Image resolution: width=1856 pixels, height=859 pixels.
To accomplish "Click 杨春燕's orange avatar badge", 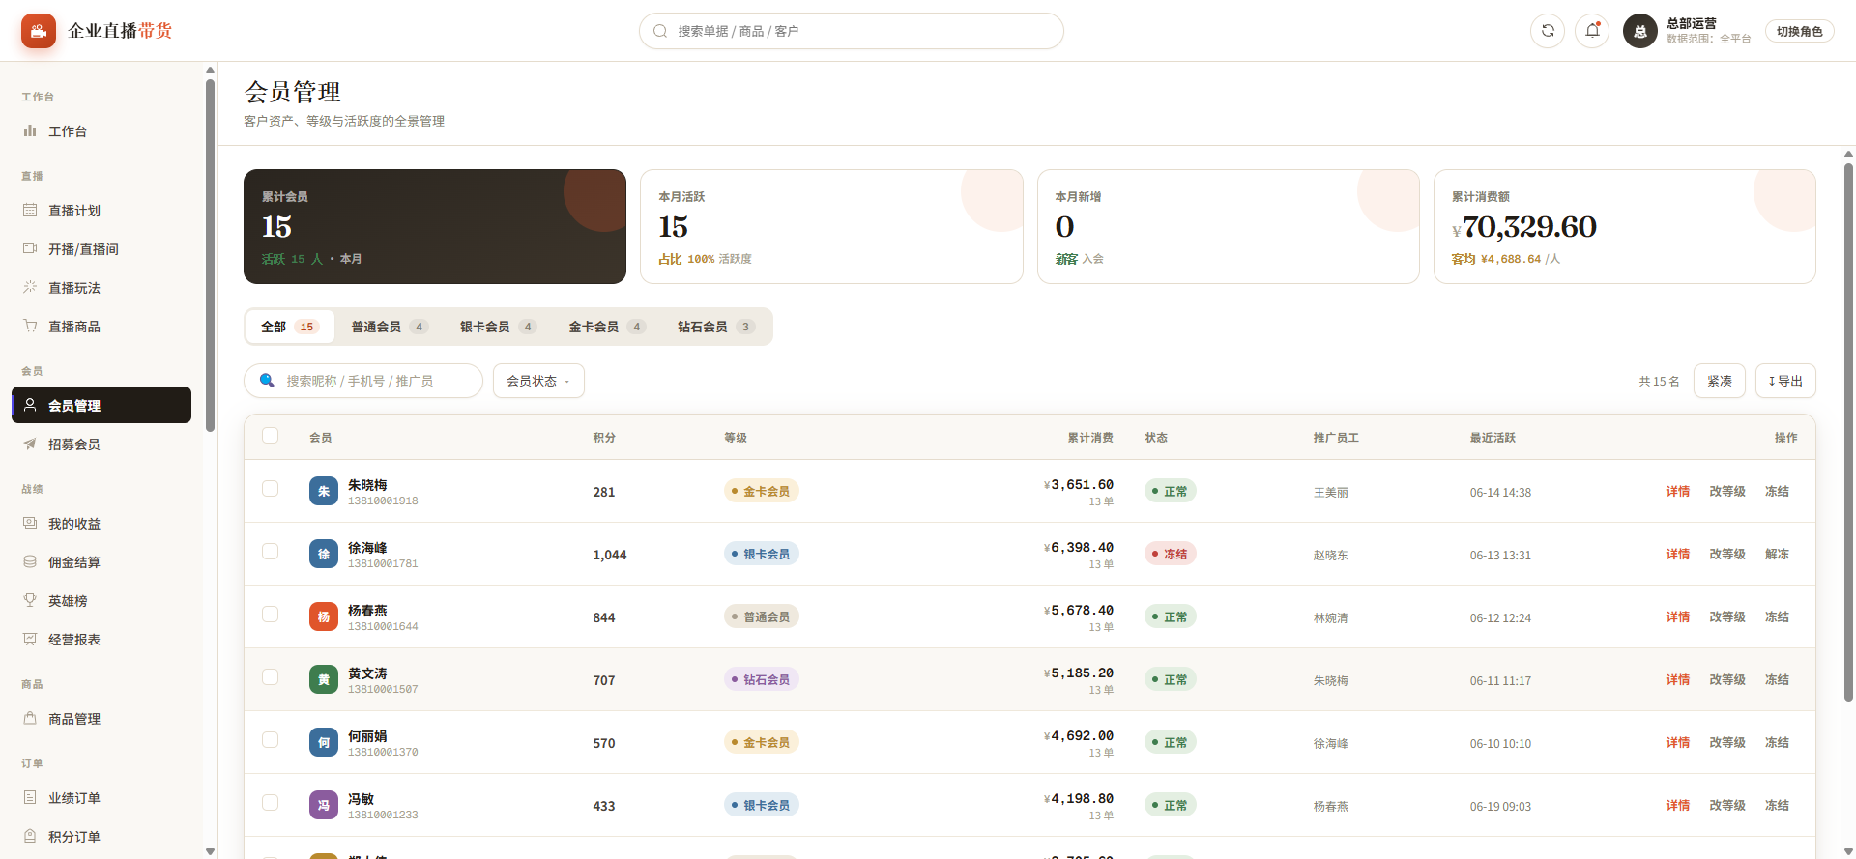I will 324,616.
